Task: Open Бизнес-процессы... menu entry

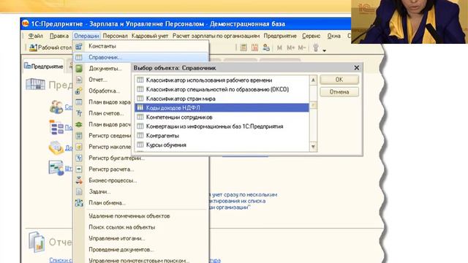Action: 113,180
